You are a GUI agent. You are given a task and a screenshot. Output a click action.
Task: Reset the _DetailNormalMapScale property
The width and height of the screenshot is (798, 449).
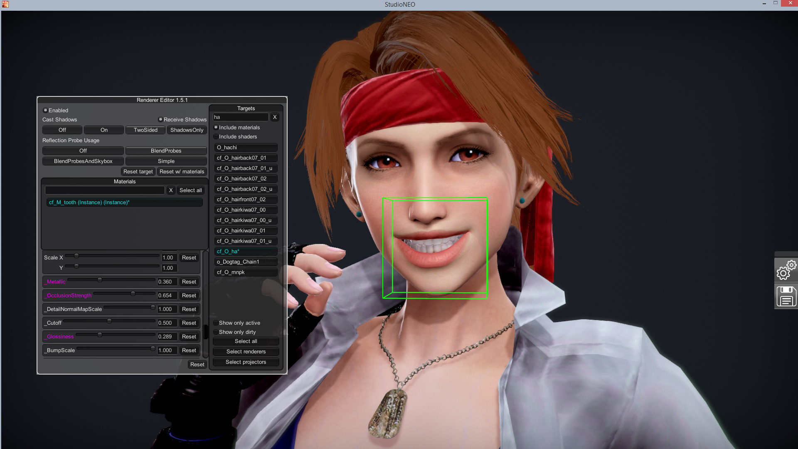coord(189,309)
